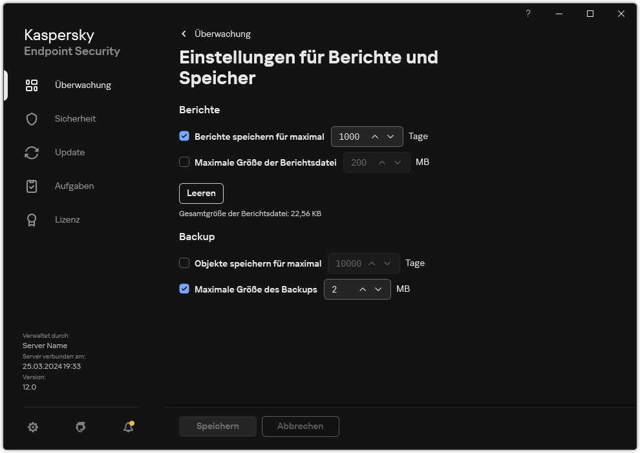Screen dimensions: 640x453
Task: Uncheck Berichte speichern für maximal
Action: (x=184, y=137)
